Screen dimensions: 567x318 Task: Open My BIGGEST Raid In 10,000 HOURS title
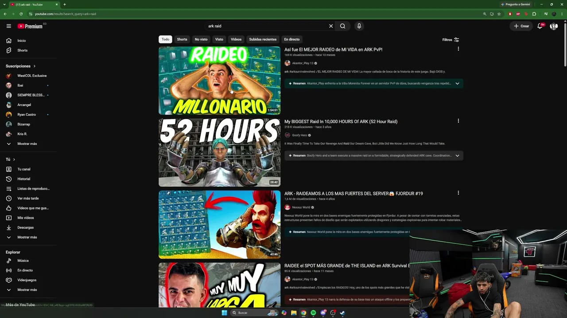[341, 121]
